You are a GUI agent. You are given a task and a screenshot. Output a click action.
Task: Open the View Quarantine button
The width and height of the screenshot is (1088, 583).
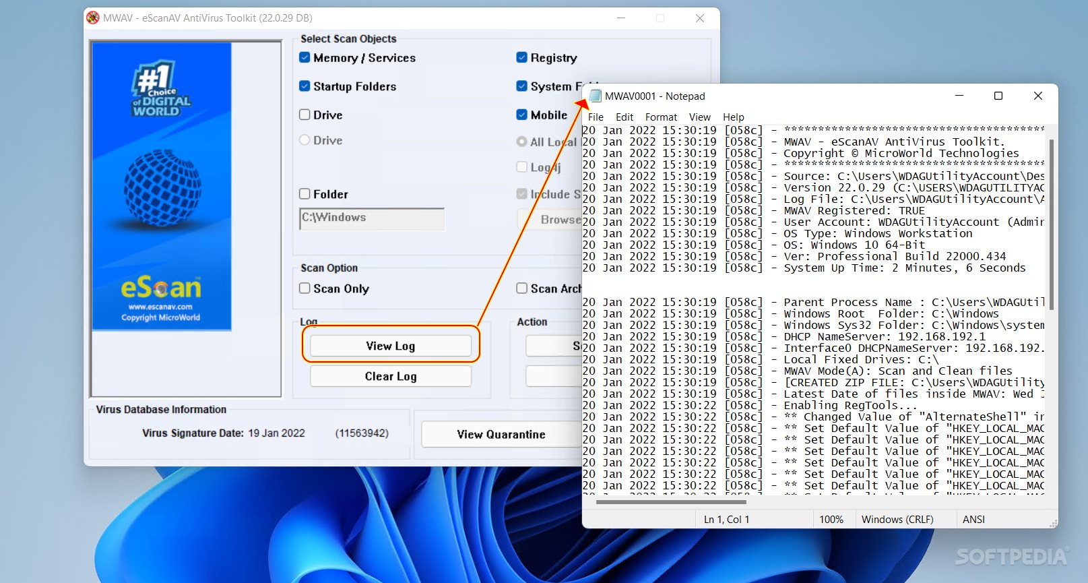[x=501, y=434]
